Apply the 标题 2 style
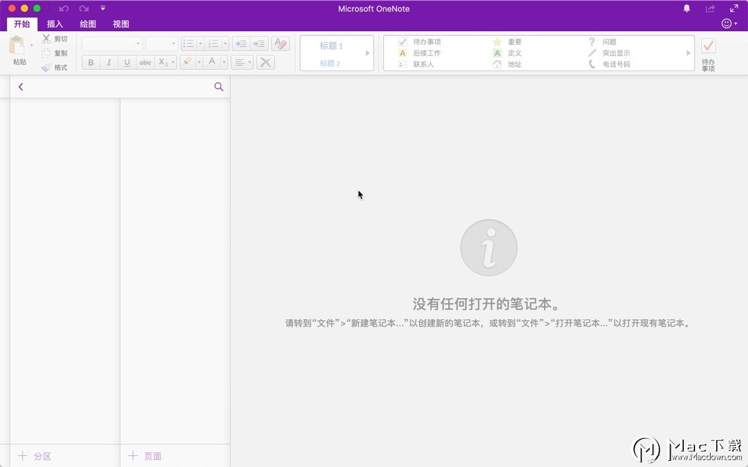 tap(330, 64)
